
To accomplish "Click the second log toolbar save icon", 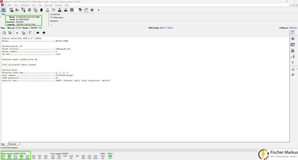I will (x=10, y=33).
